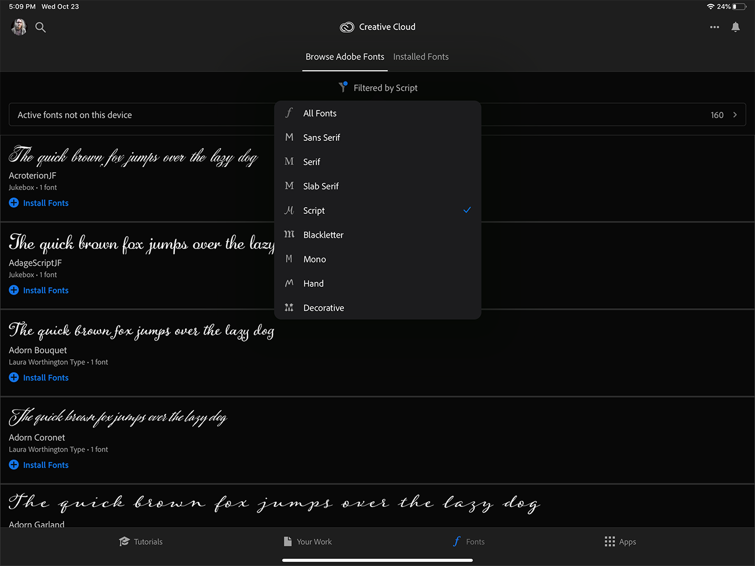Uncheck the Script filter checkmark
Viewport: 755px width, 566px height.
pyautogui.click(x=467, y=210)
